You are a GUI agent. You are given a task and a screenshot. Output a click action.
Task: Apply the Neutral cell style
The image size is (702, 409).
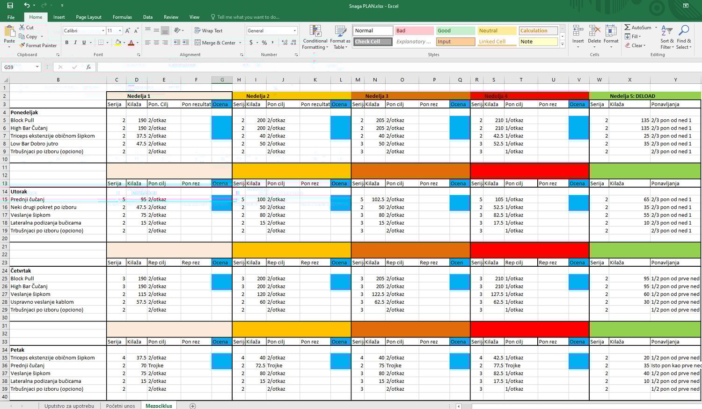497,30
